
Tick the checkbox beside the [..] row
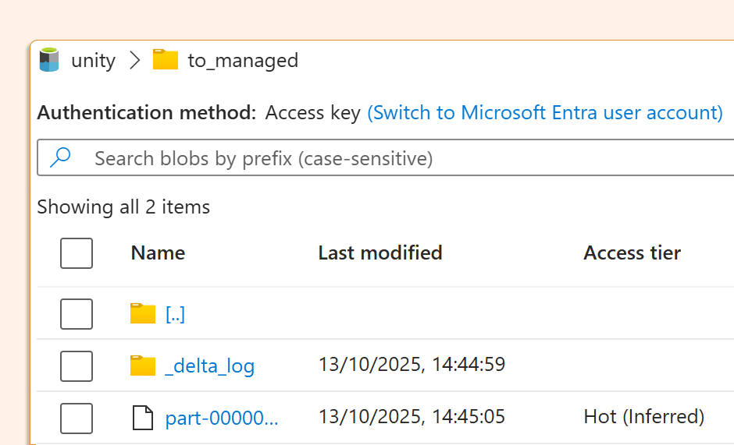click(x=77, y=314)
